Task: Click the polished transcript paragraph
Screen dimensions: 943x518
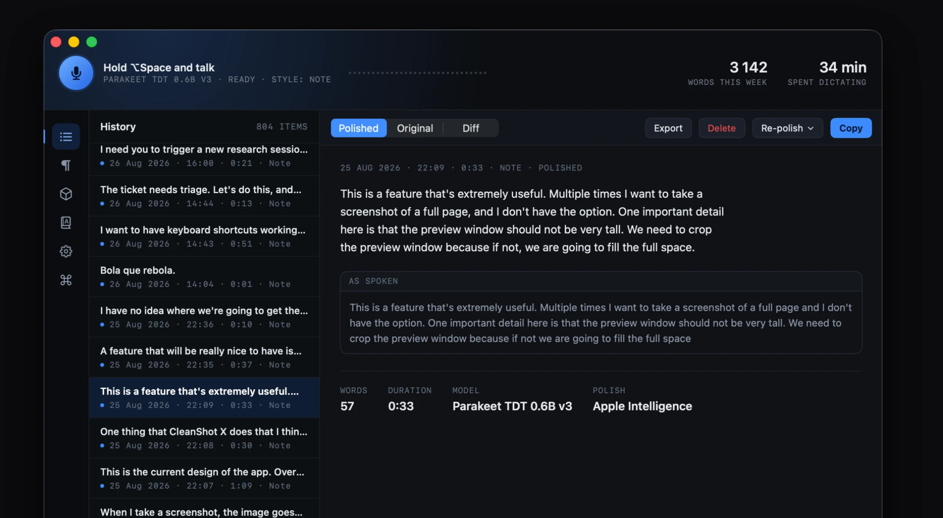Action: [532, 220]
